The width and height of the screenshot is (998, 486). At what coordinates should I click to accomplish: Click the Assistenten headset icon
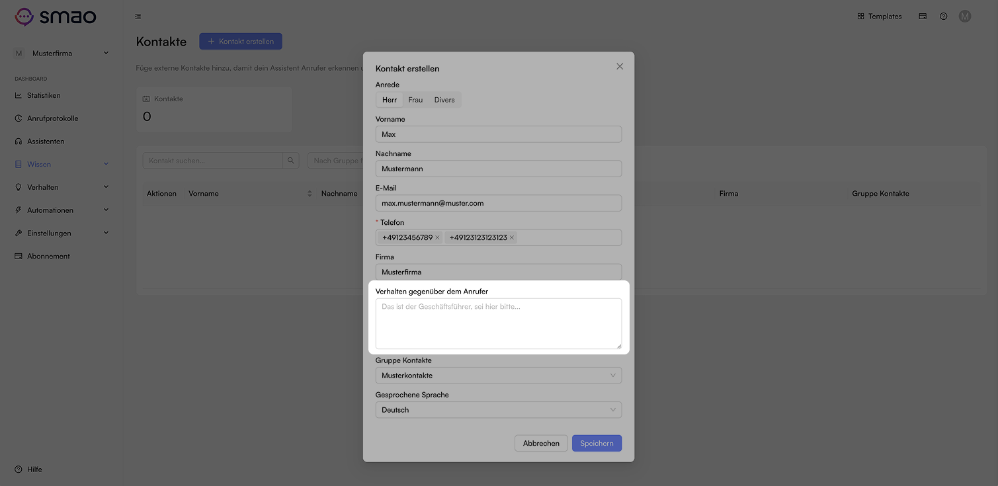click(19, 142)
